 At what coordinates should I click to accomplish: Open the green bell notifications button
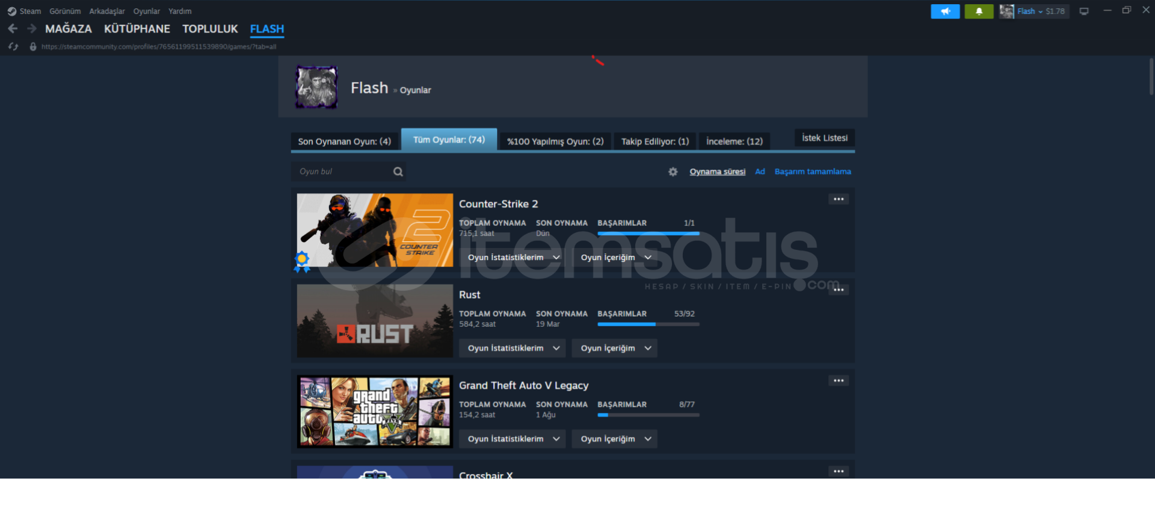[x=979, y=11]
